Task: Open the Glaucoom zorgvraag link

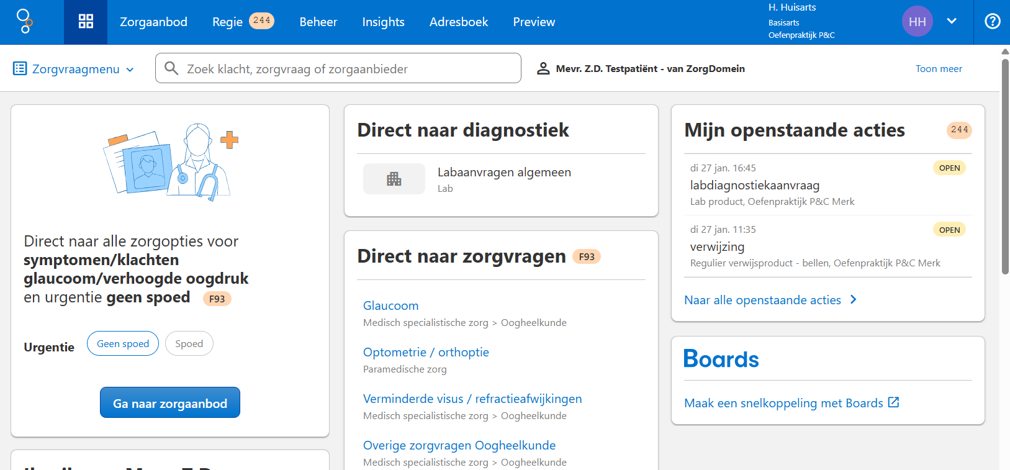Action: click(x=391, y=305)
